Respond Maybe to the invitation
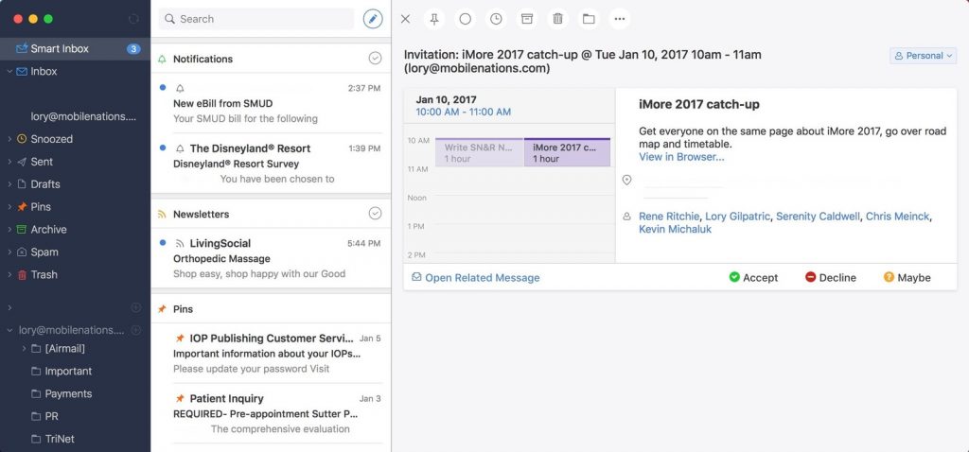The image size is (969, 452). pyautogui.click(x=907, y=278)
